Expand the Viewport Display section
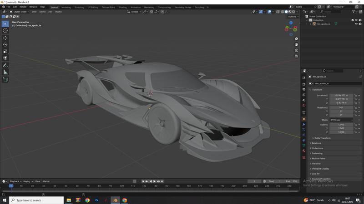The width and height of the screenshot is (364, 204). coord(320,169)
